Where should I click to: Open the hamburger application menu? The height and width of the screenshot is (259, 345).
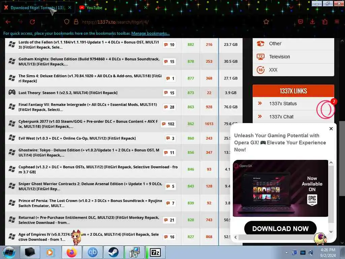337,22
